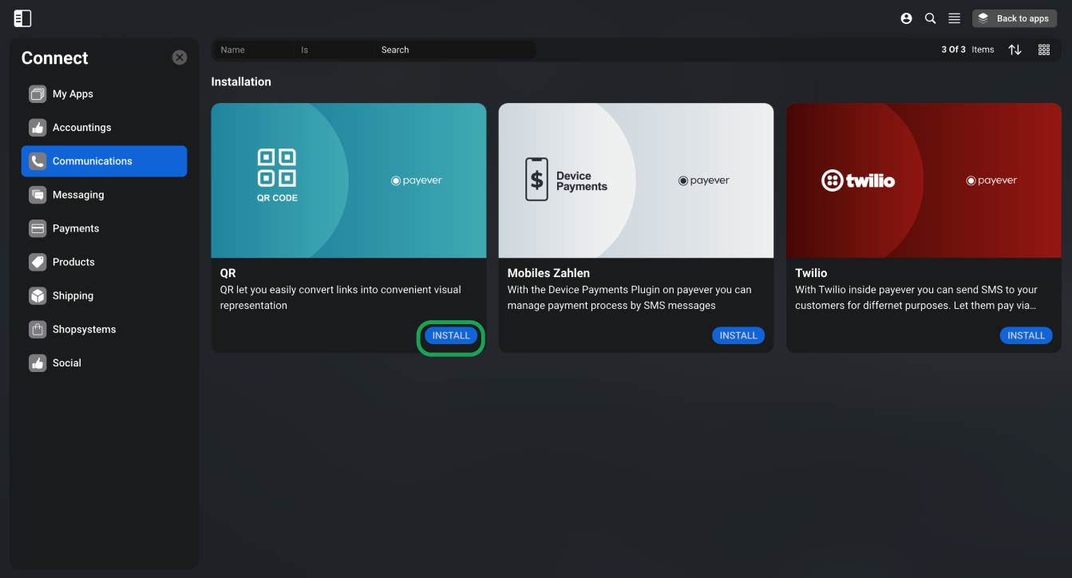Close the Connect sidebar panel
Screen dimensions: 1072x578
tap(180, 57)
